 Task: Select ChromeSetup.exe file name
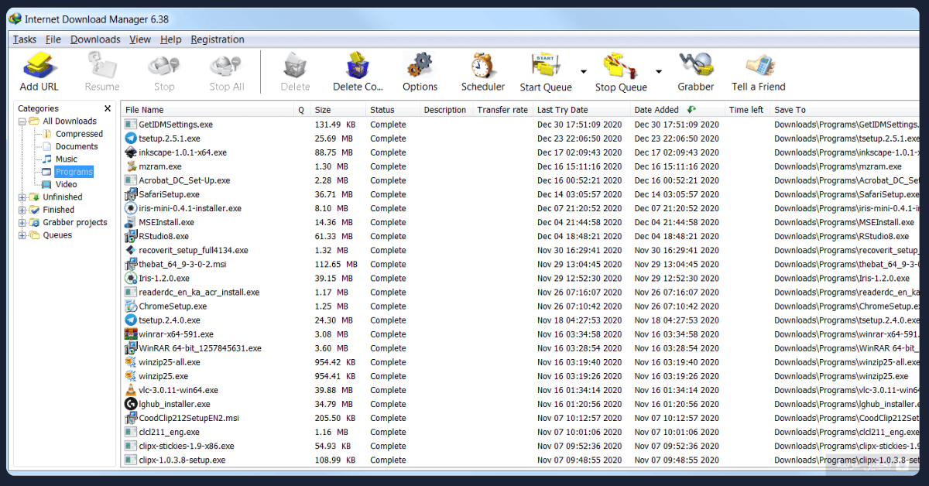[173, 306]
